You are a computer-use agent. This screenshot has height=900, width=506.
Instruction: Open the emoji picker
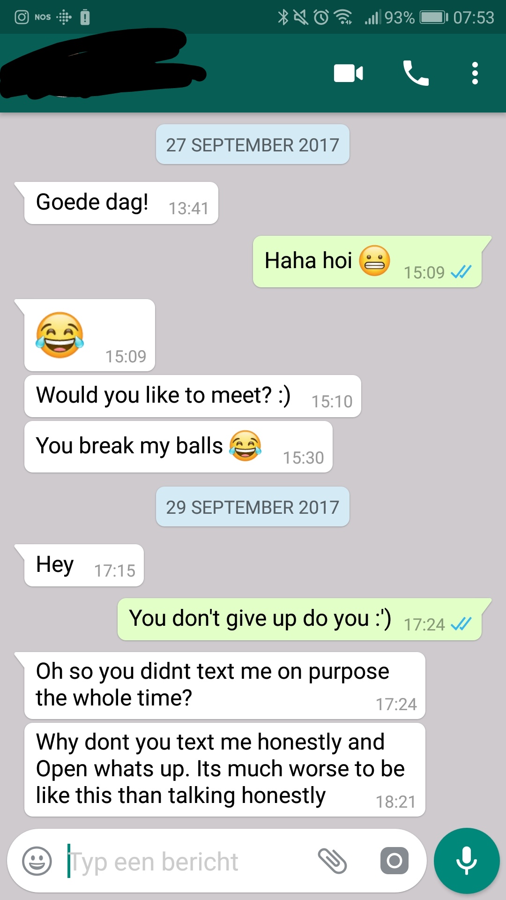[37, 861]
